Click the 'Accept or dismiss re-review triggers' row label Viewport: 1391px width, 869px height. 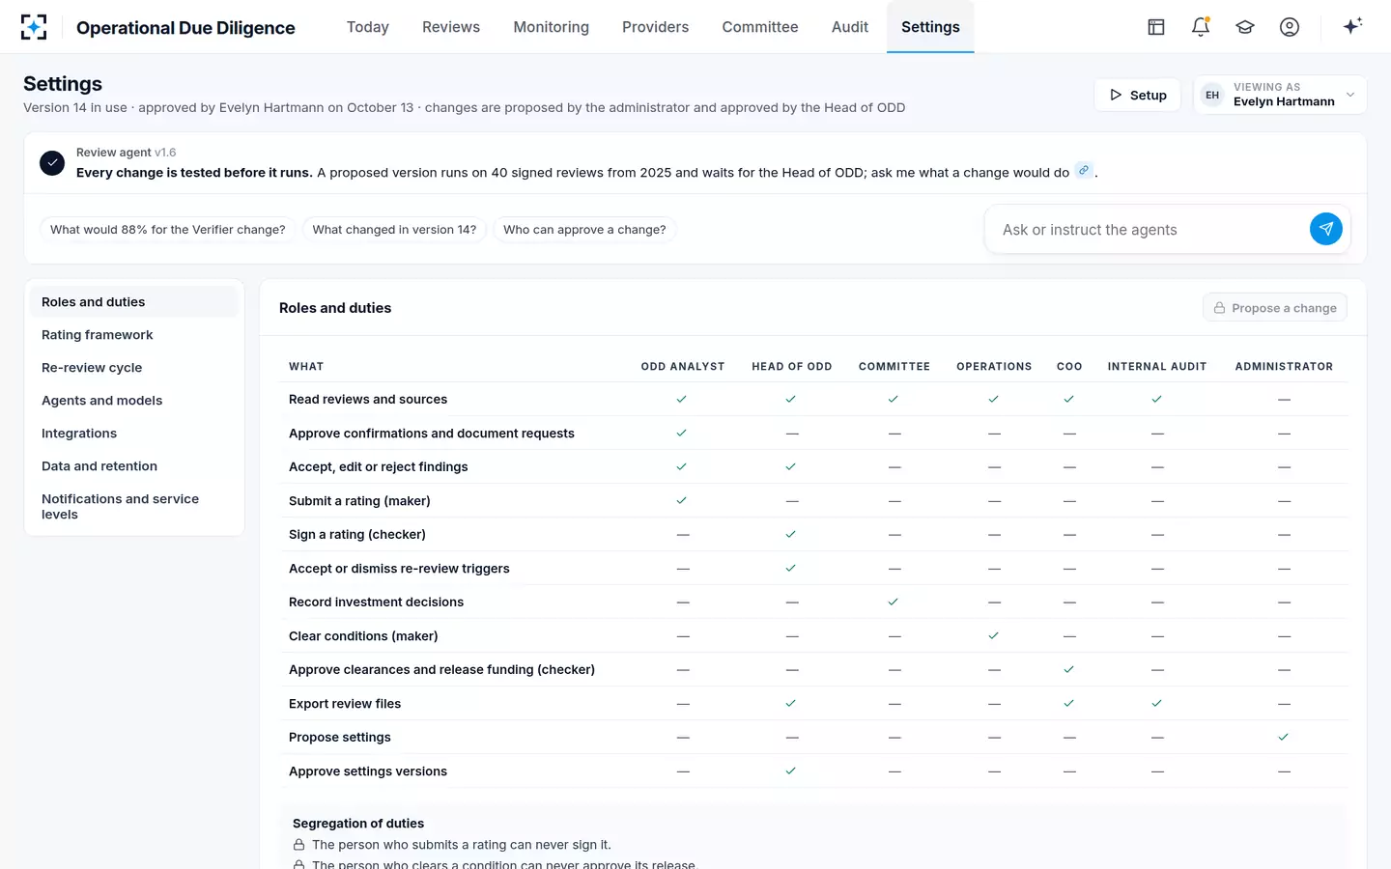pyautogui.click(x=399, y=569)
